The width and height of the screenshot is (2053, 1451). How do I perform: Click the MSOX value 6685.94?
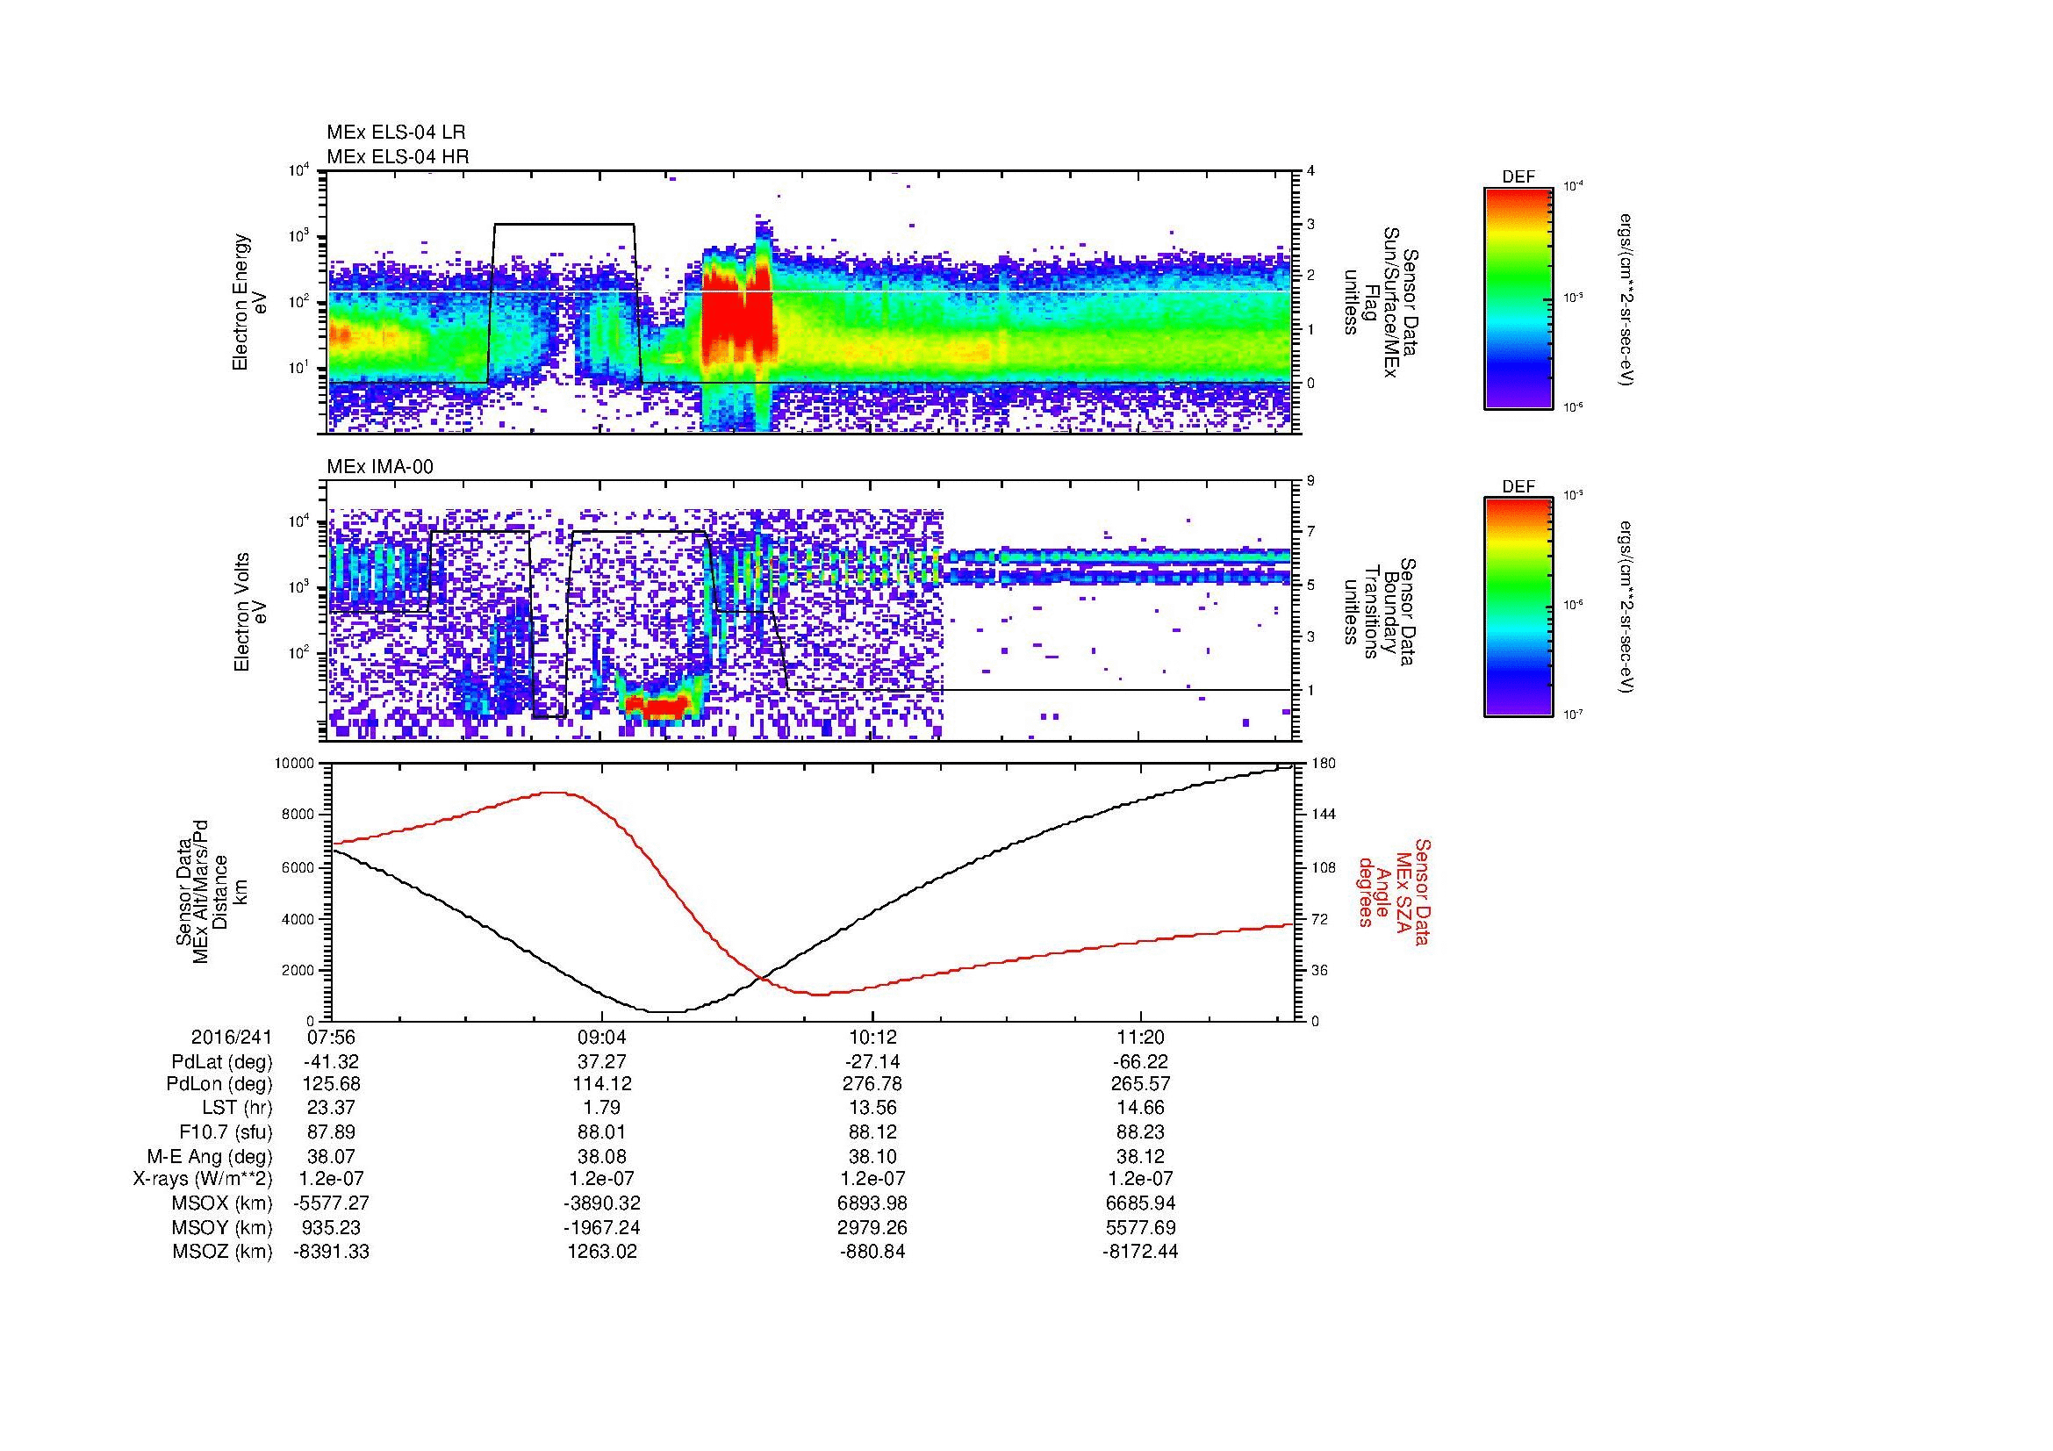1142,1203
